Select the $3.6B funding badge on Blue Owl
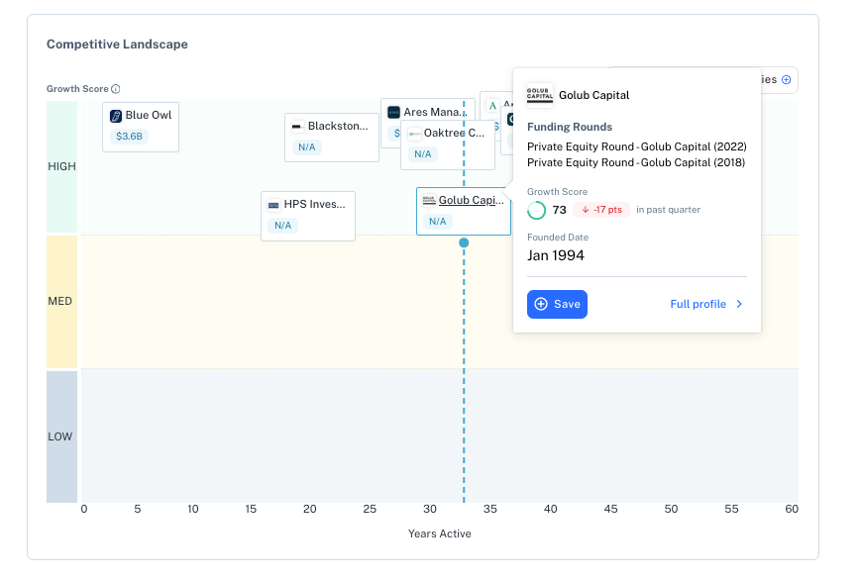 [x=129, y=136]
